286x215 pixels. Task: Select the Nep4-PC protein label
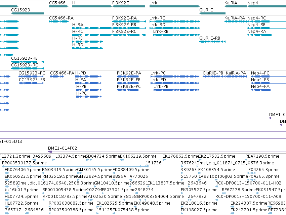(260, 73)
